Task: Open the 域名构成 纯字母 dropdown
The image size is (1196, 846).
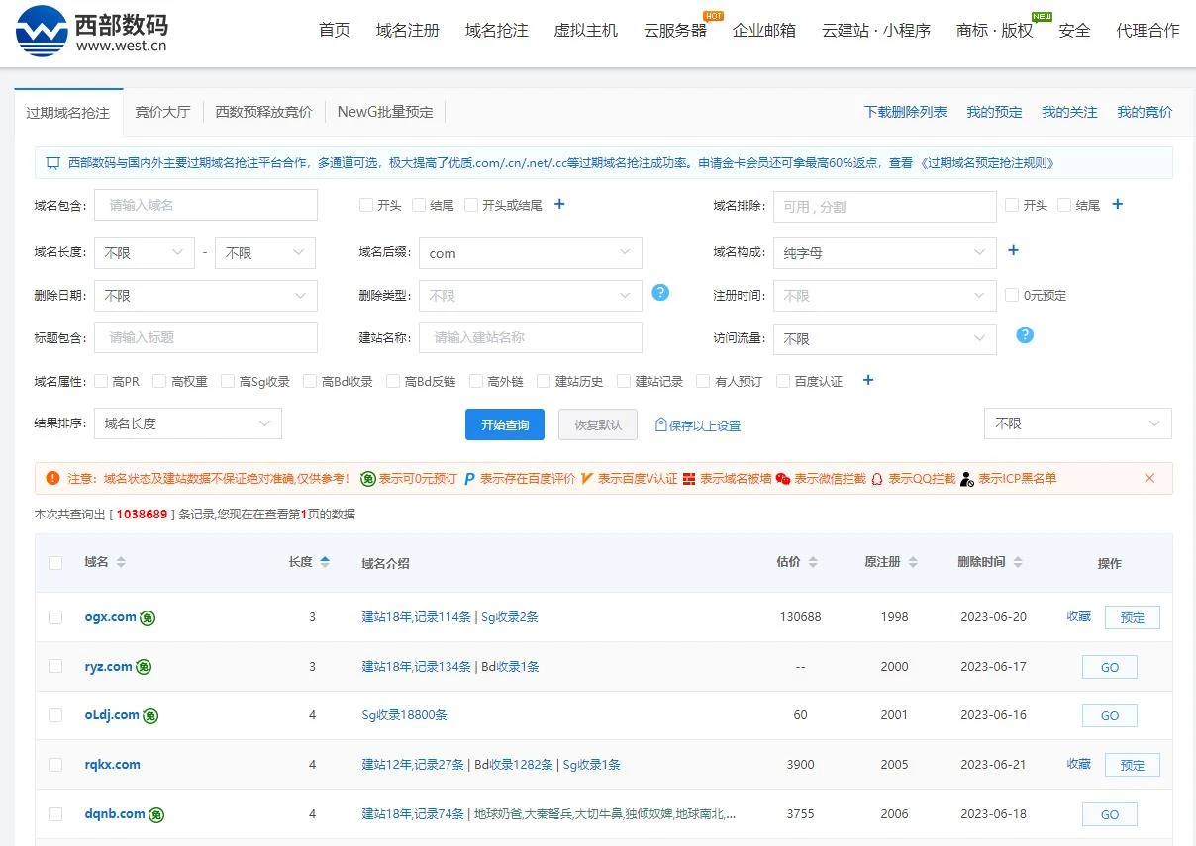Action: (885, 253)
